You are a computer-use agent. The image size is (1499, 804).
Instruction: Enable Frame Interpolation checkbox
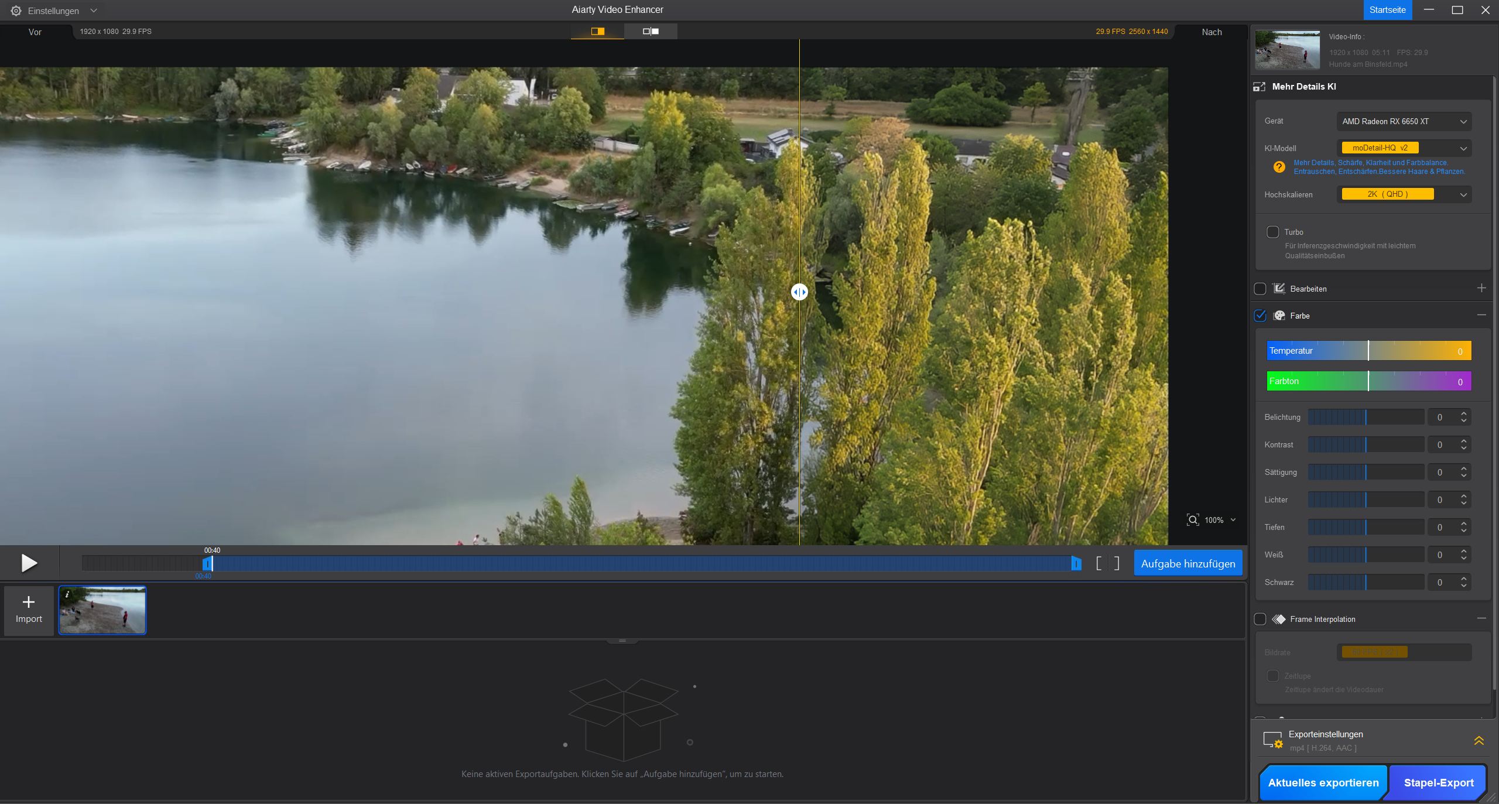[x=1260, y=619]
